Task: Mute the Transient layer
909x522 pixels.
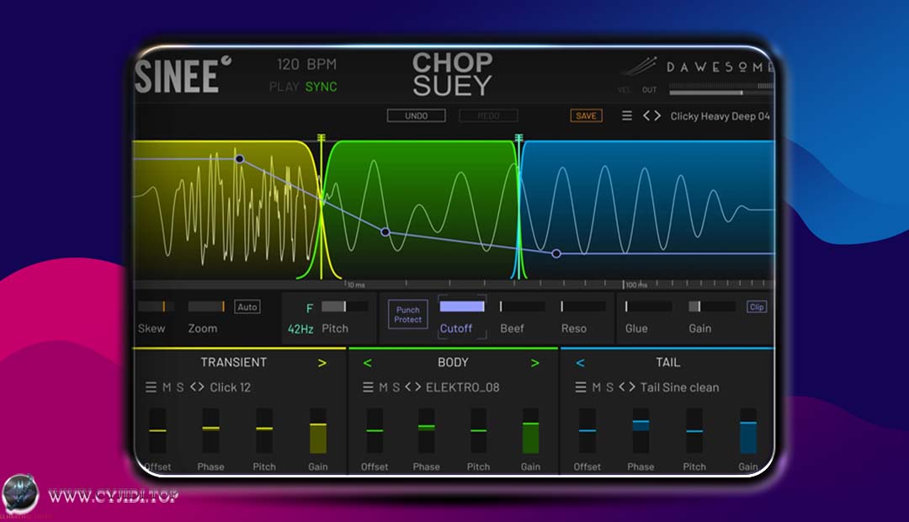Action: (x=167, y=387)
